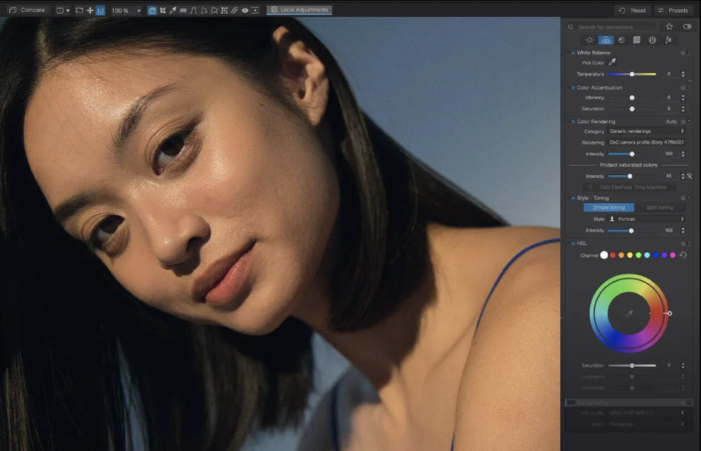701x451 pixels.
Task: Open Local Adjustments
Action: tap(299, 10)
